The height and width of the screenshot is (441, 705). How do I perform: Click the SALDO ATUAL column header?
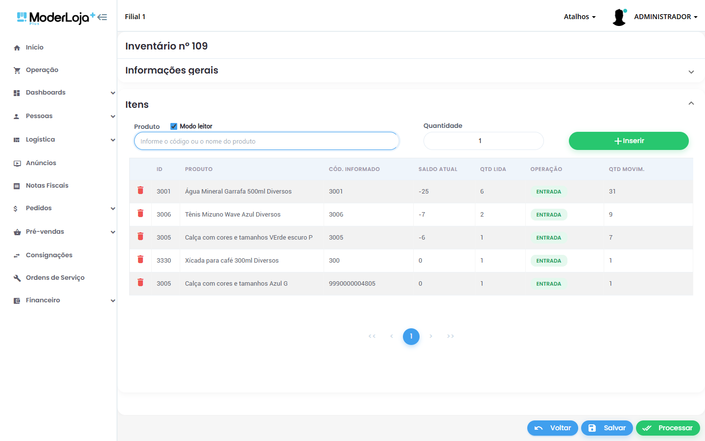click(438, 170)
